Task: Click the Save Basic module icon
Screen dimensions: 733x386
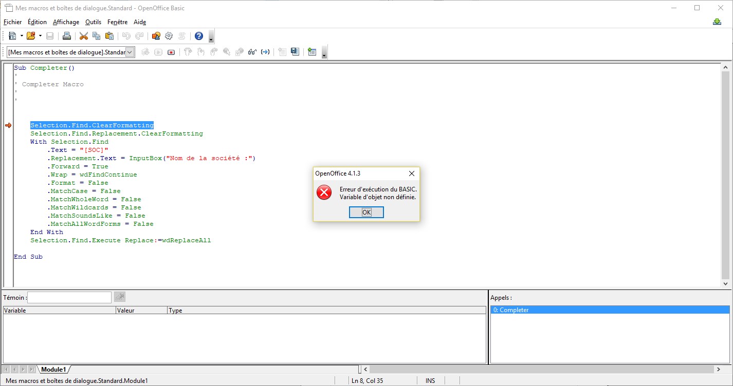Action: tap(295, 52)
